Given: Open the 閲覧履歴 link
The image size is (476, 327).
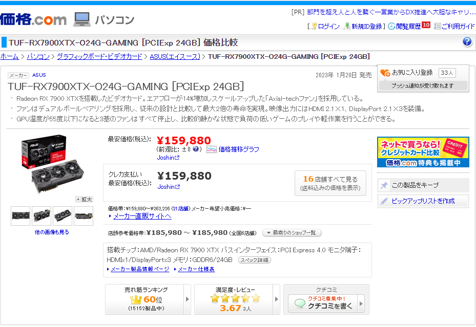Looking at the screenshot, I should tap(408, 27).
